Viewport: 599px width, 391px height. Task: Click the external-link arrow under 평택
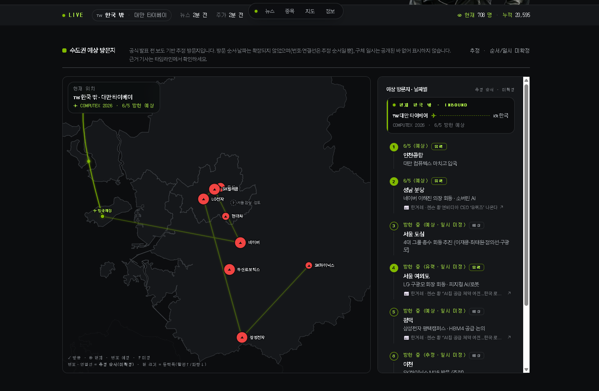point(509,337)
